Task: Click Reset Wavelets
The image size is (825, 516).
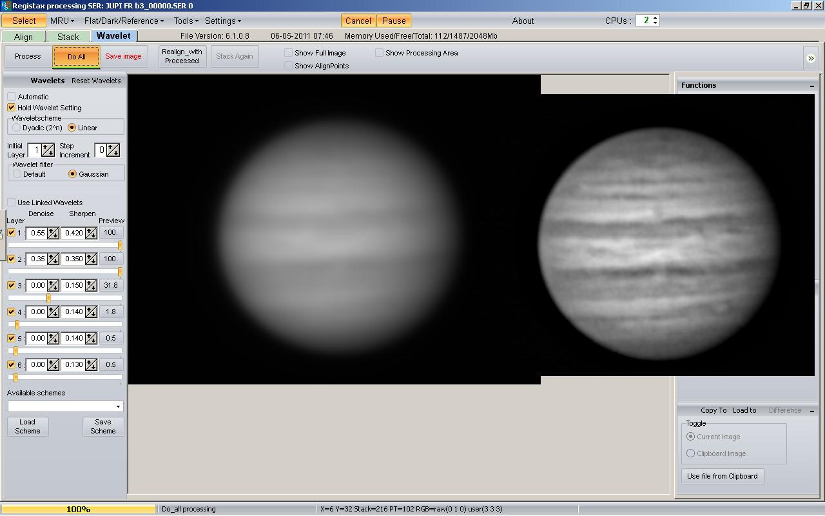Action: [x=96, y=81]
